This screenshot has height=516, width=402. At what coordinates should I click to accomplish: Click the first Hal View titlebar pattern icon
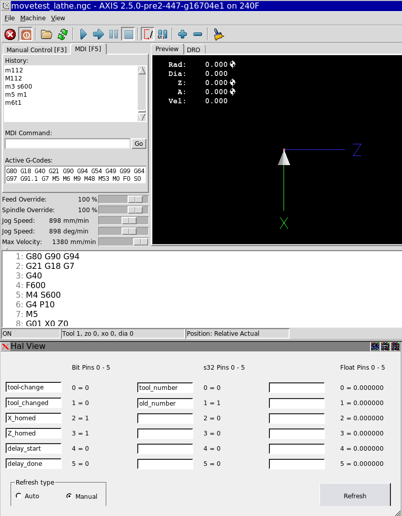coord(375,346)
